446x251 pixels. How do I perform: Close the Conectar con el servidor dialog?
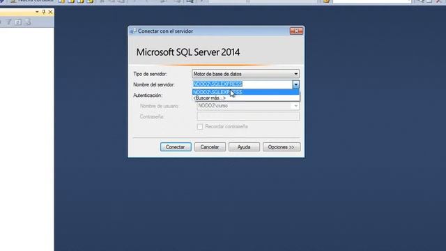[x=296, y=31]
